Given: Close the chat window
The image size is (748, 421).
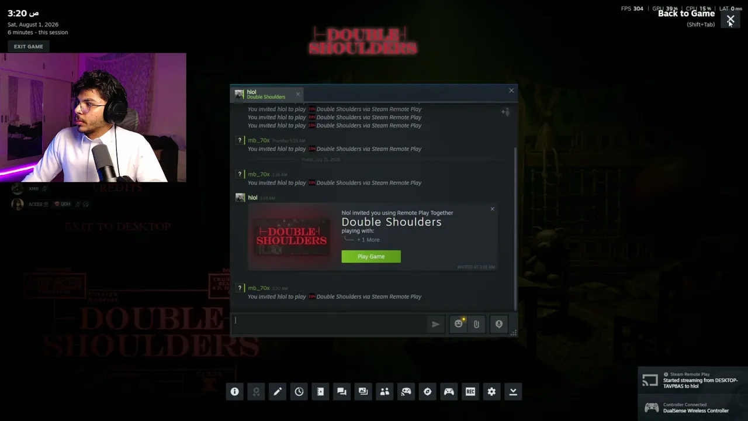Looking at the screenshot, I should click(x=511, y=91).
